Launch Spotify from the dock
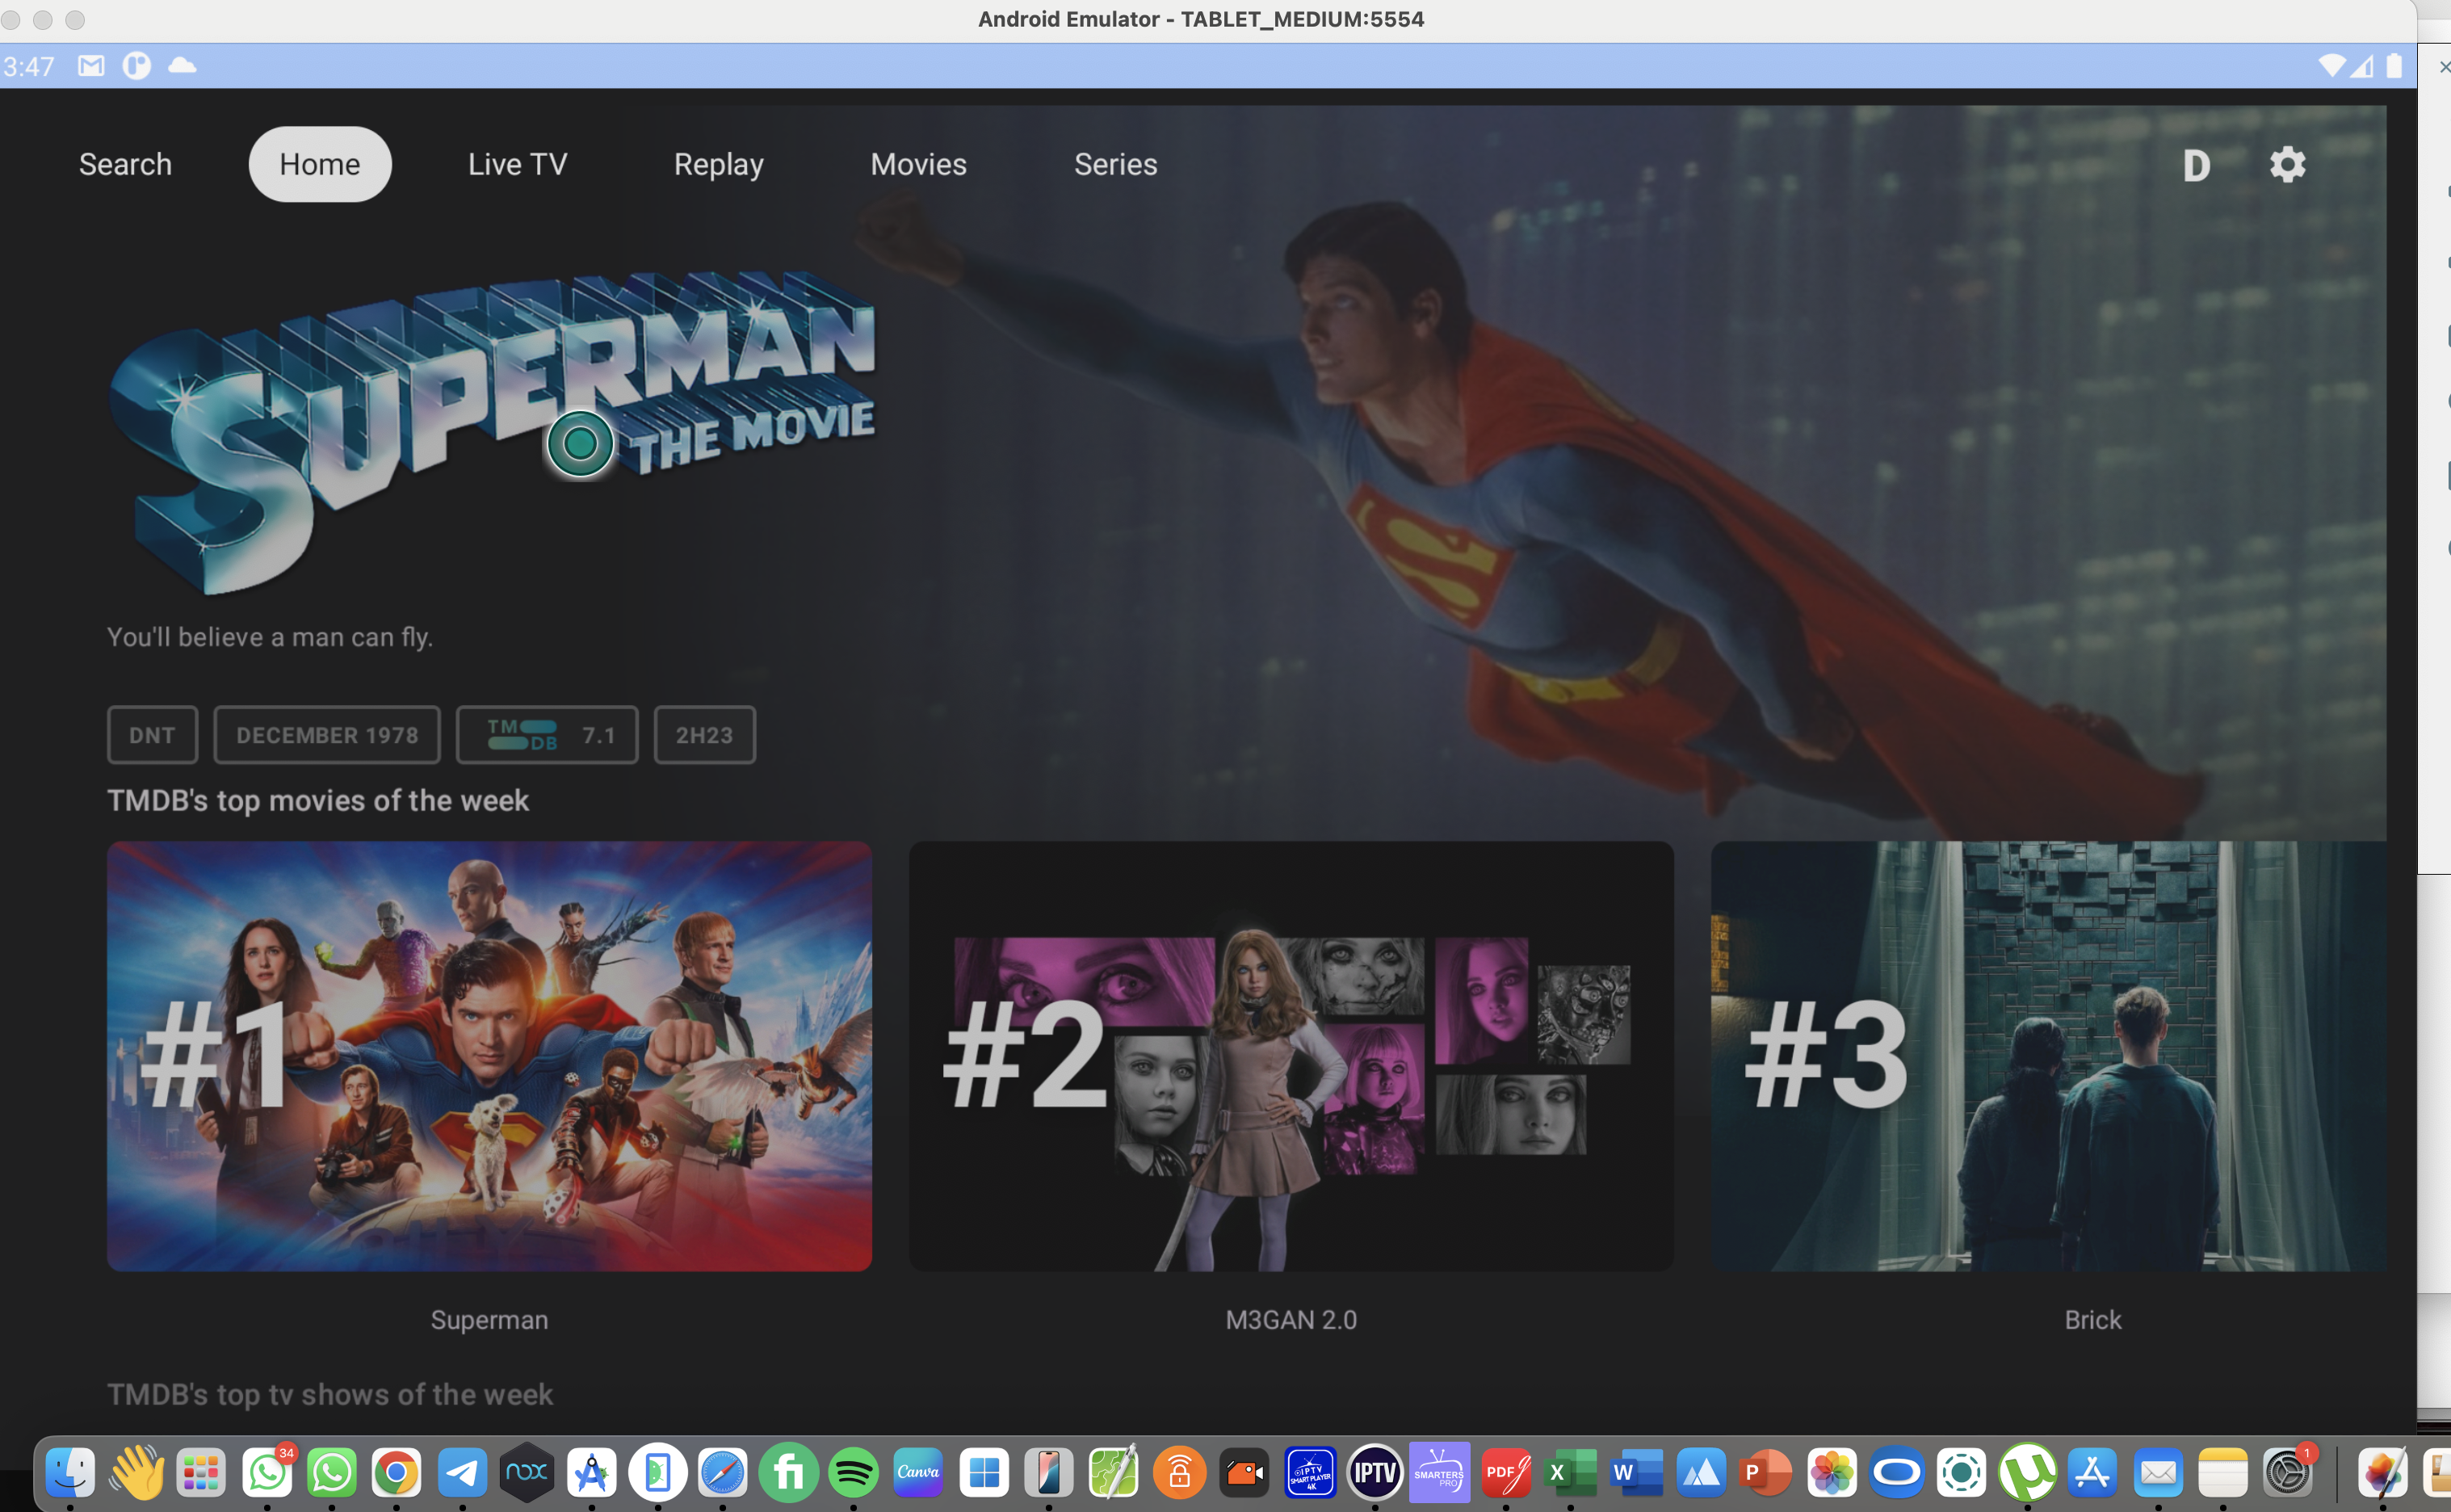Viewport: 2451px width, 1512px height. click(854, 1472)
